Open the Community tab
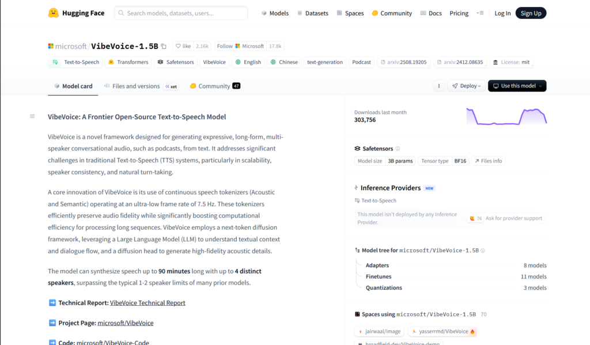 click(x=214, y=86)
